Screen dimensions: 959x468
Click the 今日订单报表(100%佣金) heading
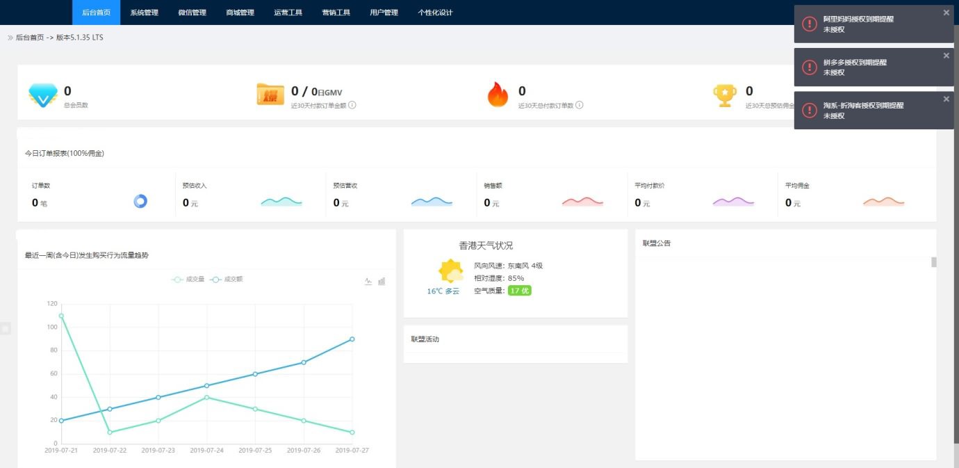pyautogui.click(x=65, y=153)
